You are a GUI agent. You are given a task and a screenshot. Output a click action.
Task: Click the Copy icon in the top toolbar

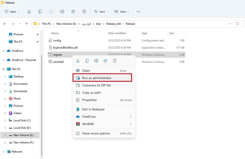coord(40,12)
